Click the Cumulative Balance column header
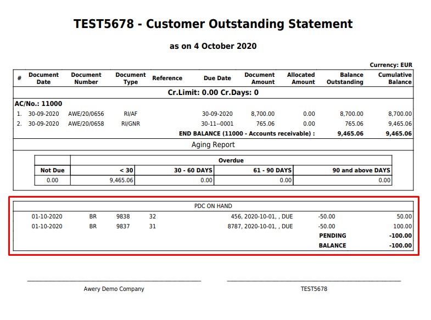Screen dimensions: 431x320 pyautogui.click(x=395, y=78)
